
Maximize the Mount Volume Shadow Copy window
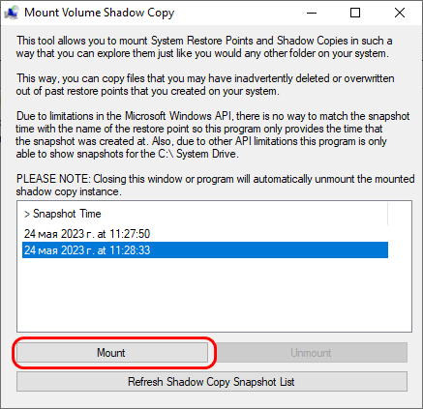355,13
